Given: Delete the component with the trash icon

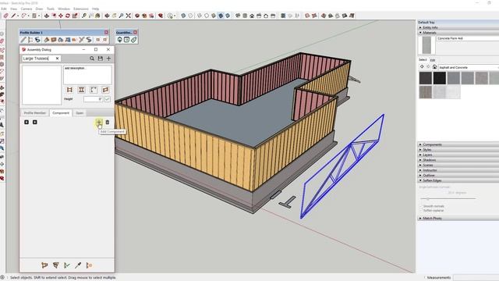Looking at the screenshot, I should pyautogui.click(x=108, y=122).
